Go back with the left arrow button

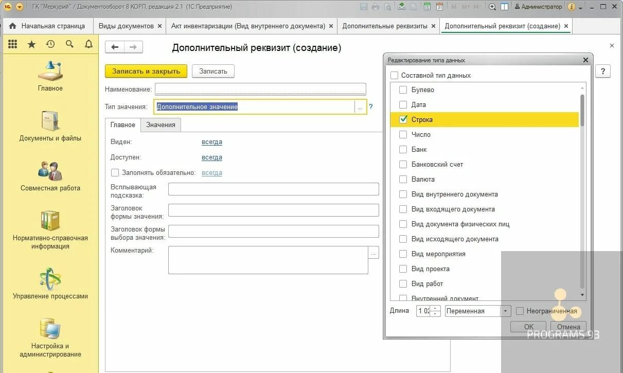[x=115, y=47]
